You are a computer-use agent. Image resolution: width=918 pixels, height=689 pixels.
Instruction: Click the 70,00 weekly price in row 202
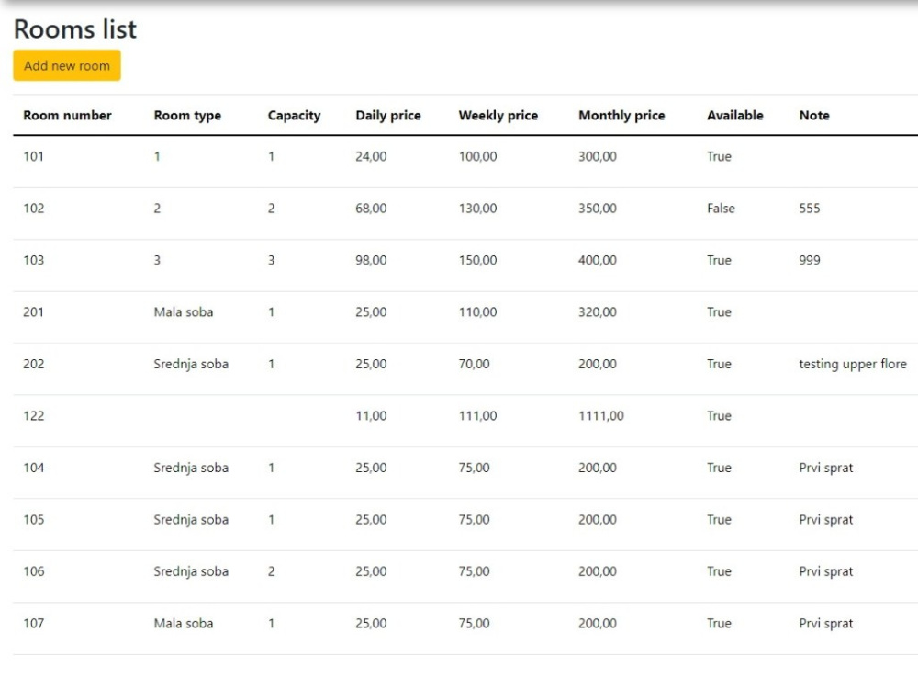point(475,364)
